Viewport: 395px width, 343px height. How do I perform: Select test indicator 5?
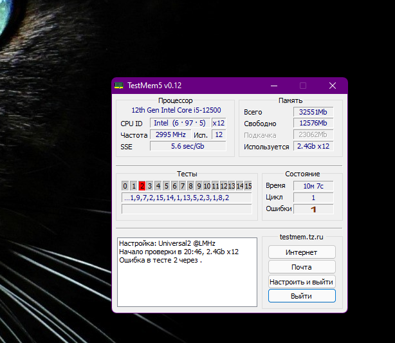pyautogui.click(x=166, y=186)
